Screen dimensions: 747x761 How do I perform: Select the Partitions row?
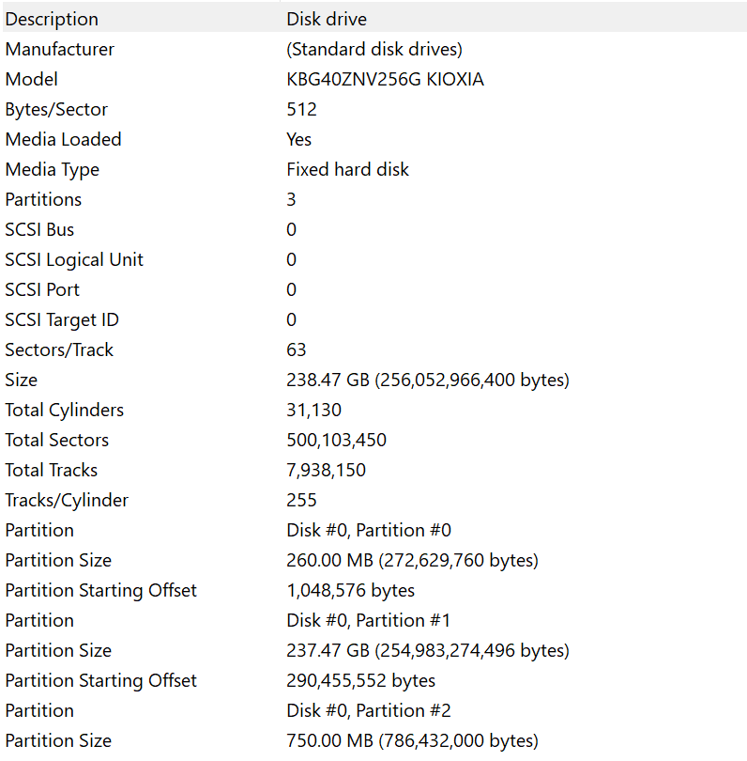coord(43,199)
